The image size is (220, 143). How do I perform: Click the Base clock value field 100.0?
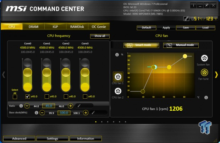(x=64, y=113)
